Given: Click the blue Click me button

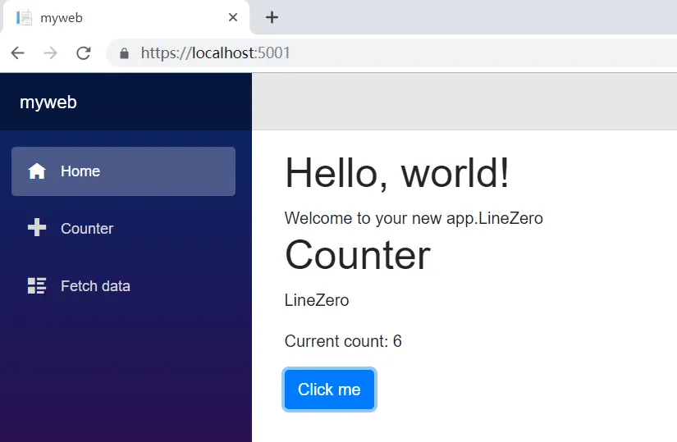Looking at the screenshot, I should (329, 390).
